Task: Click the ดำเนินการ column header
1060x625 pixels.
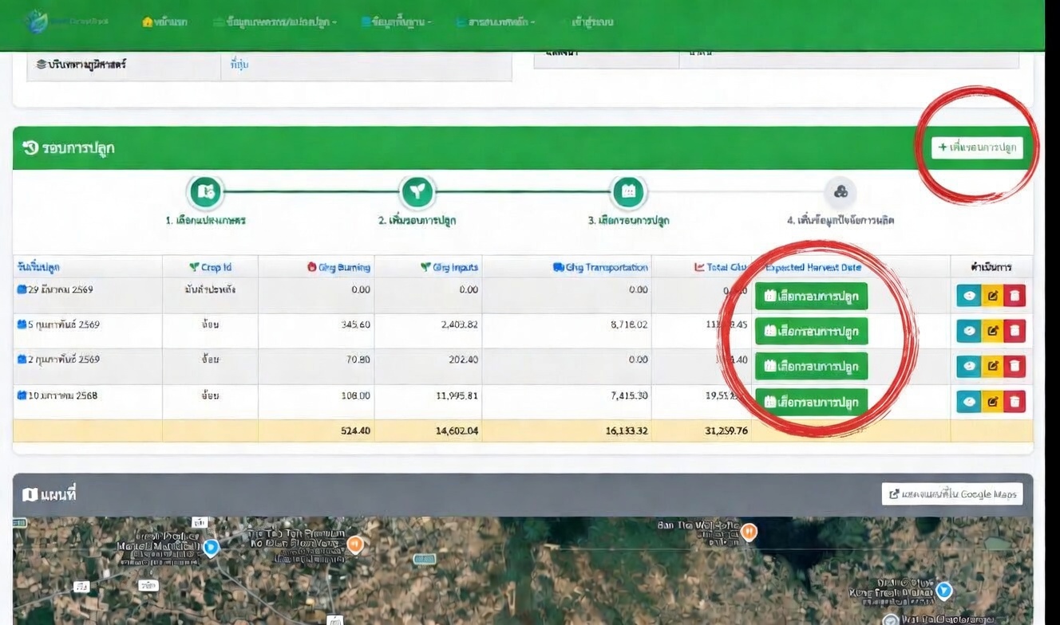Action: coord(991,267)
